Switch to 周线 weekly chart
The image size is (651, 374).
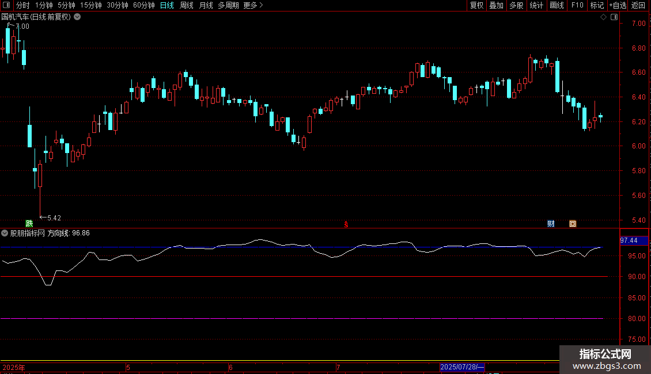click(x=187, y=5)
